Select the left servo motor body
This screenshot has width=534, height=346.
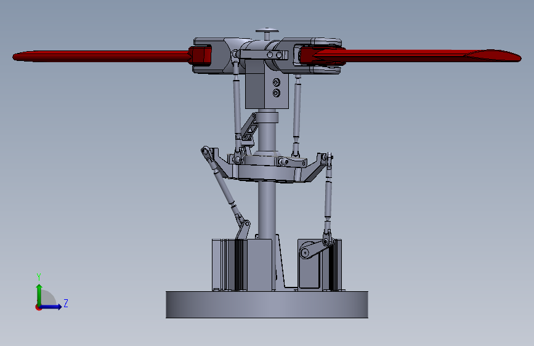(242, 265)
